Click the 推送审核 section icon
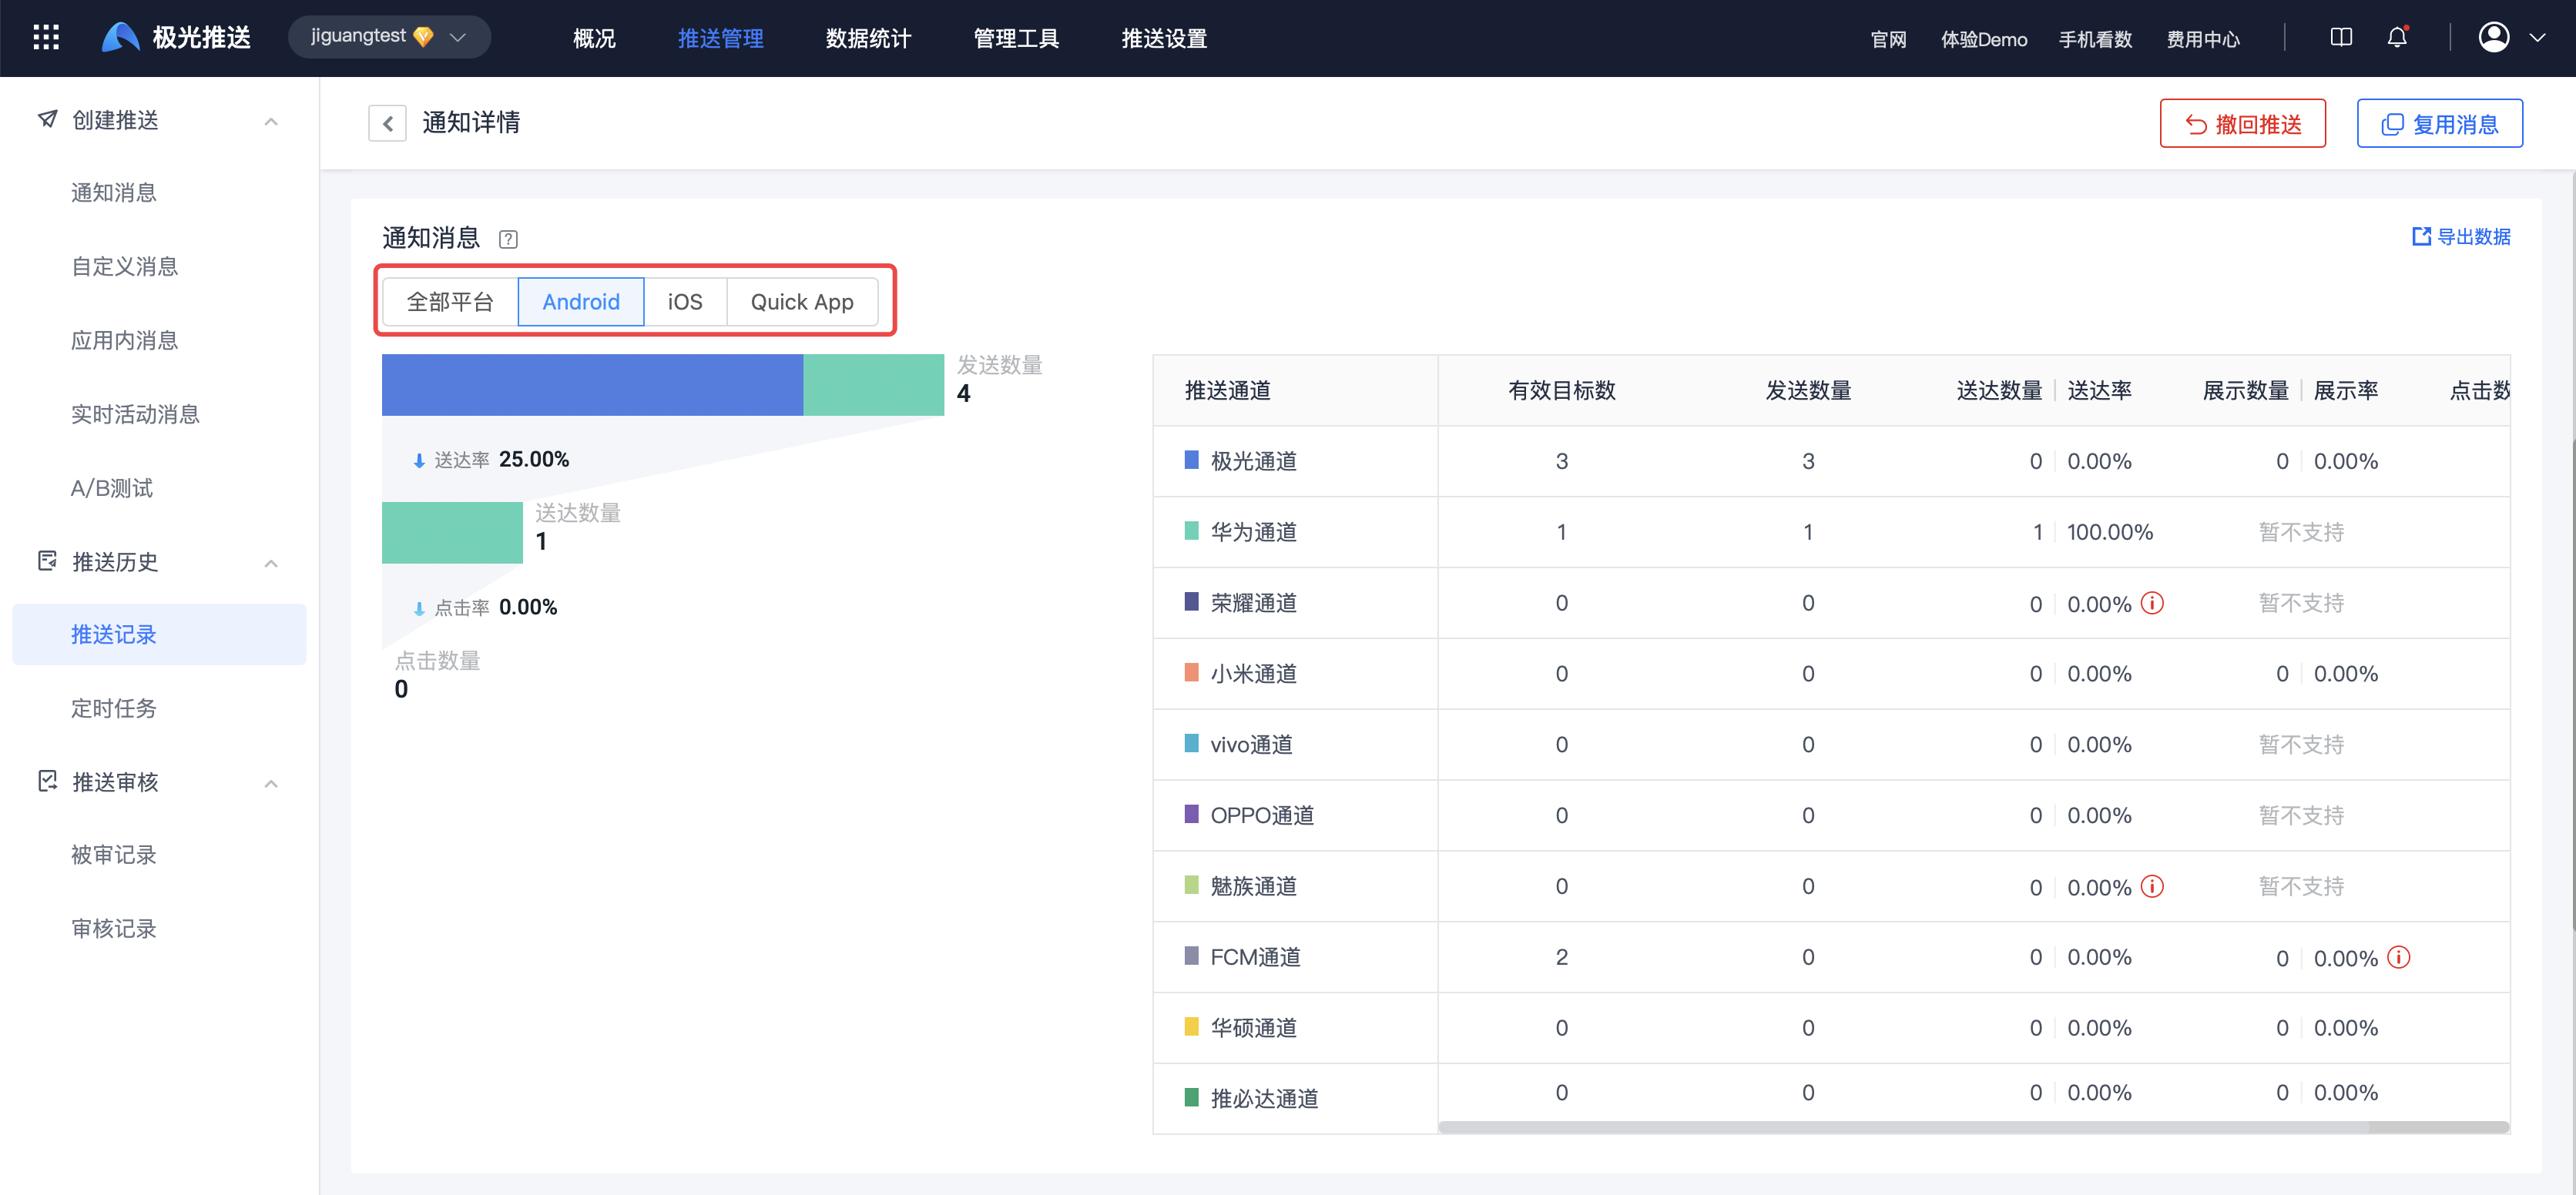Screen dimensions: 2576x1195 point(47,780)
